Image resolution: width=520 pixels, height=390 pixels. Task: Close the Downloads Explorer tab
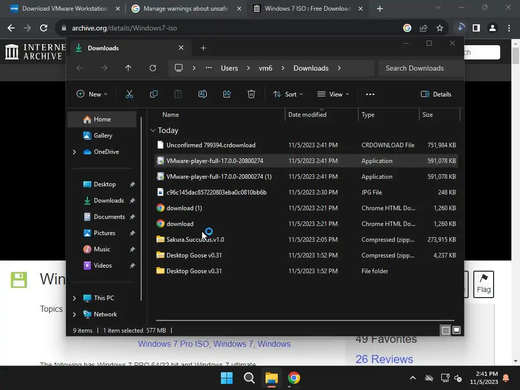181,48
